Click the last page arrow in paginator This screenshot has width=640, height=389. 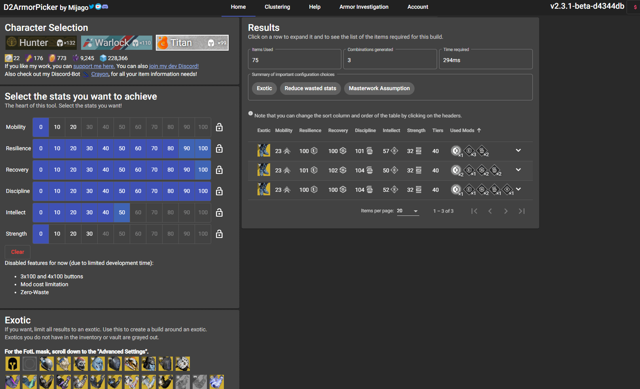click(x=522, y=211)
